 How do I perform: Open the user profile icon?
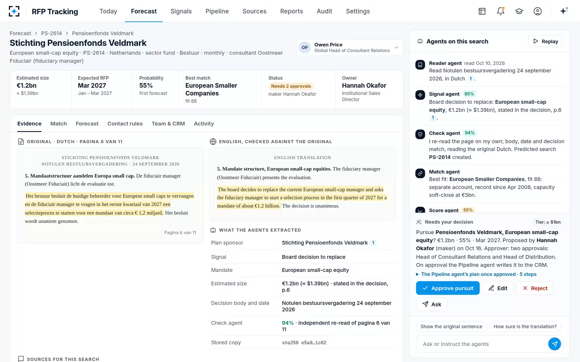pyautogui.click(x=538, y=11)
